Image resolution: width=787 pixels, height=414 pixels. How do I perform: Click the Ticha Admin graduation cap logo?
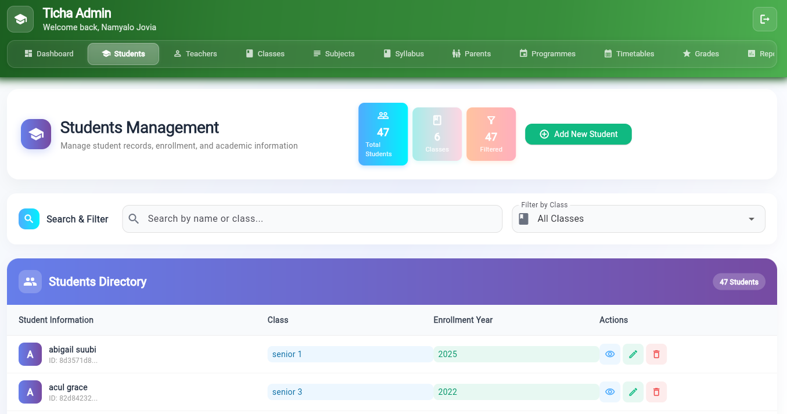tap(20, 19)
